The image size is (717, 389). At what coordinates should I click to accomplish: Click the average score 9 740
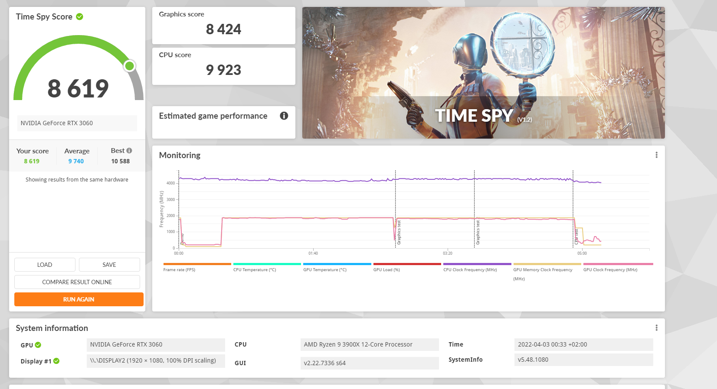(x=76, y=161)
